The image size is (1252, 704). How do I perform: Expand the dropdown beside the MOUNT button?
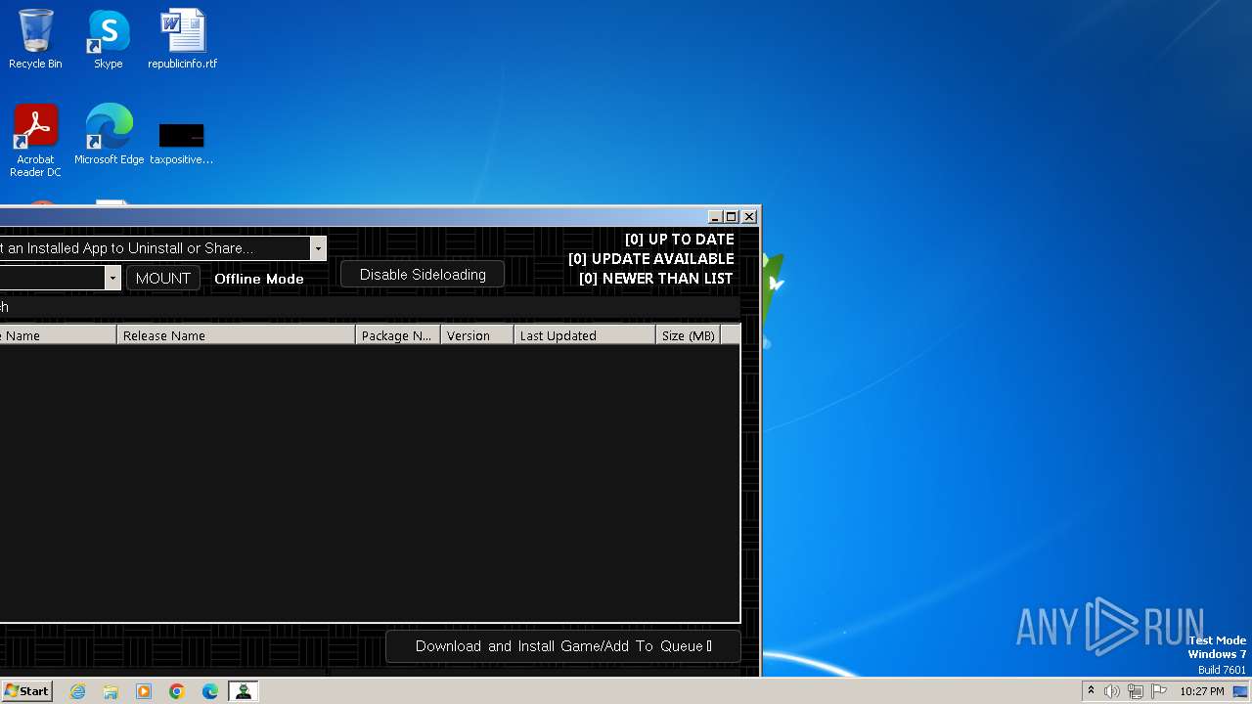pyautogui.click(x=112, y=279)
